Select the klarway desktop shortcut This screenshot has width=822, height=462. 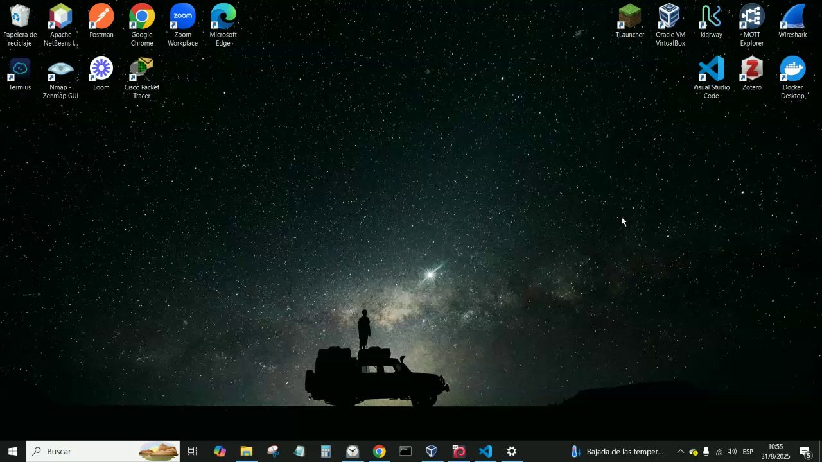[x=711, y=22]
